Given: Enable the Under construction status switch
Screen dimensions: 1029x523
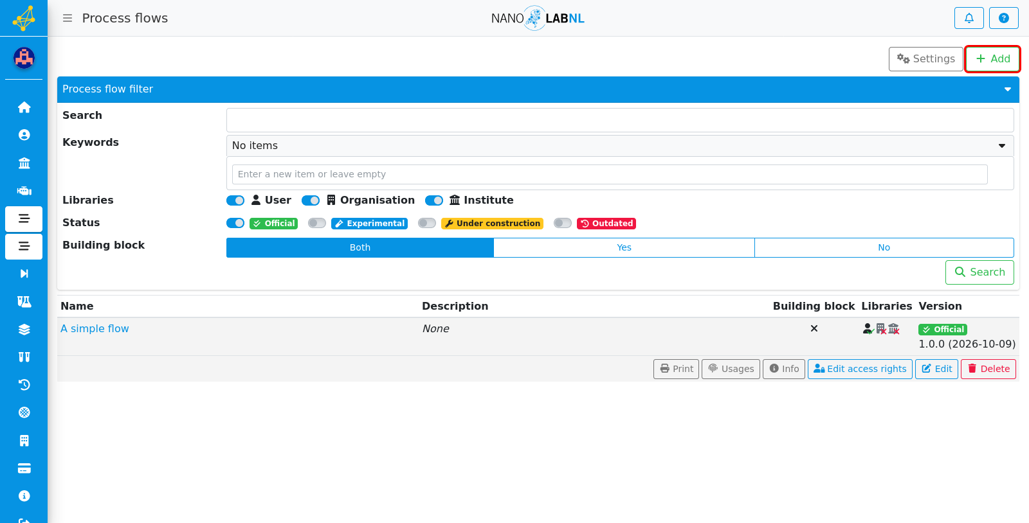Looking at the screenshot, I should pos(427,223).
